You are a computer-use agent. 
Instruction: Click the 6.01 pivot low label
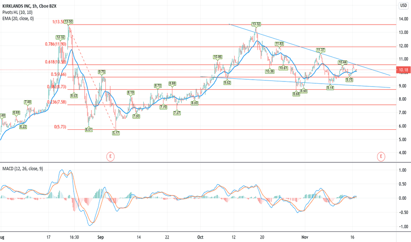tap(89, 129)
